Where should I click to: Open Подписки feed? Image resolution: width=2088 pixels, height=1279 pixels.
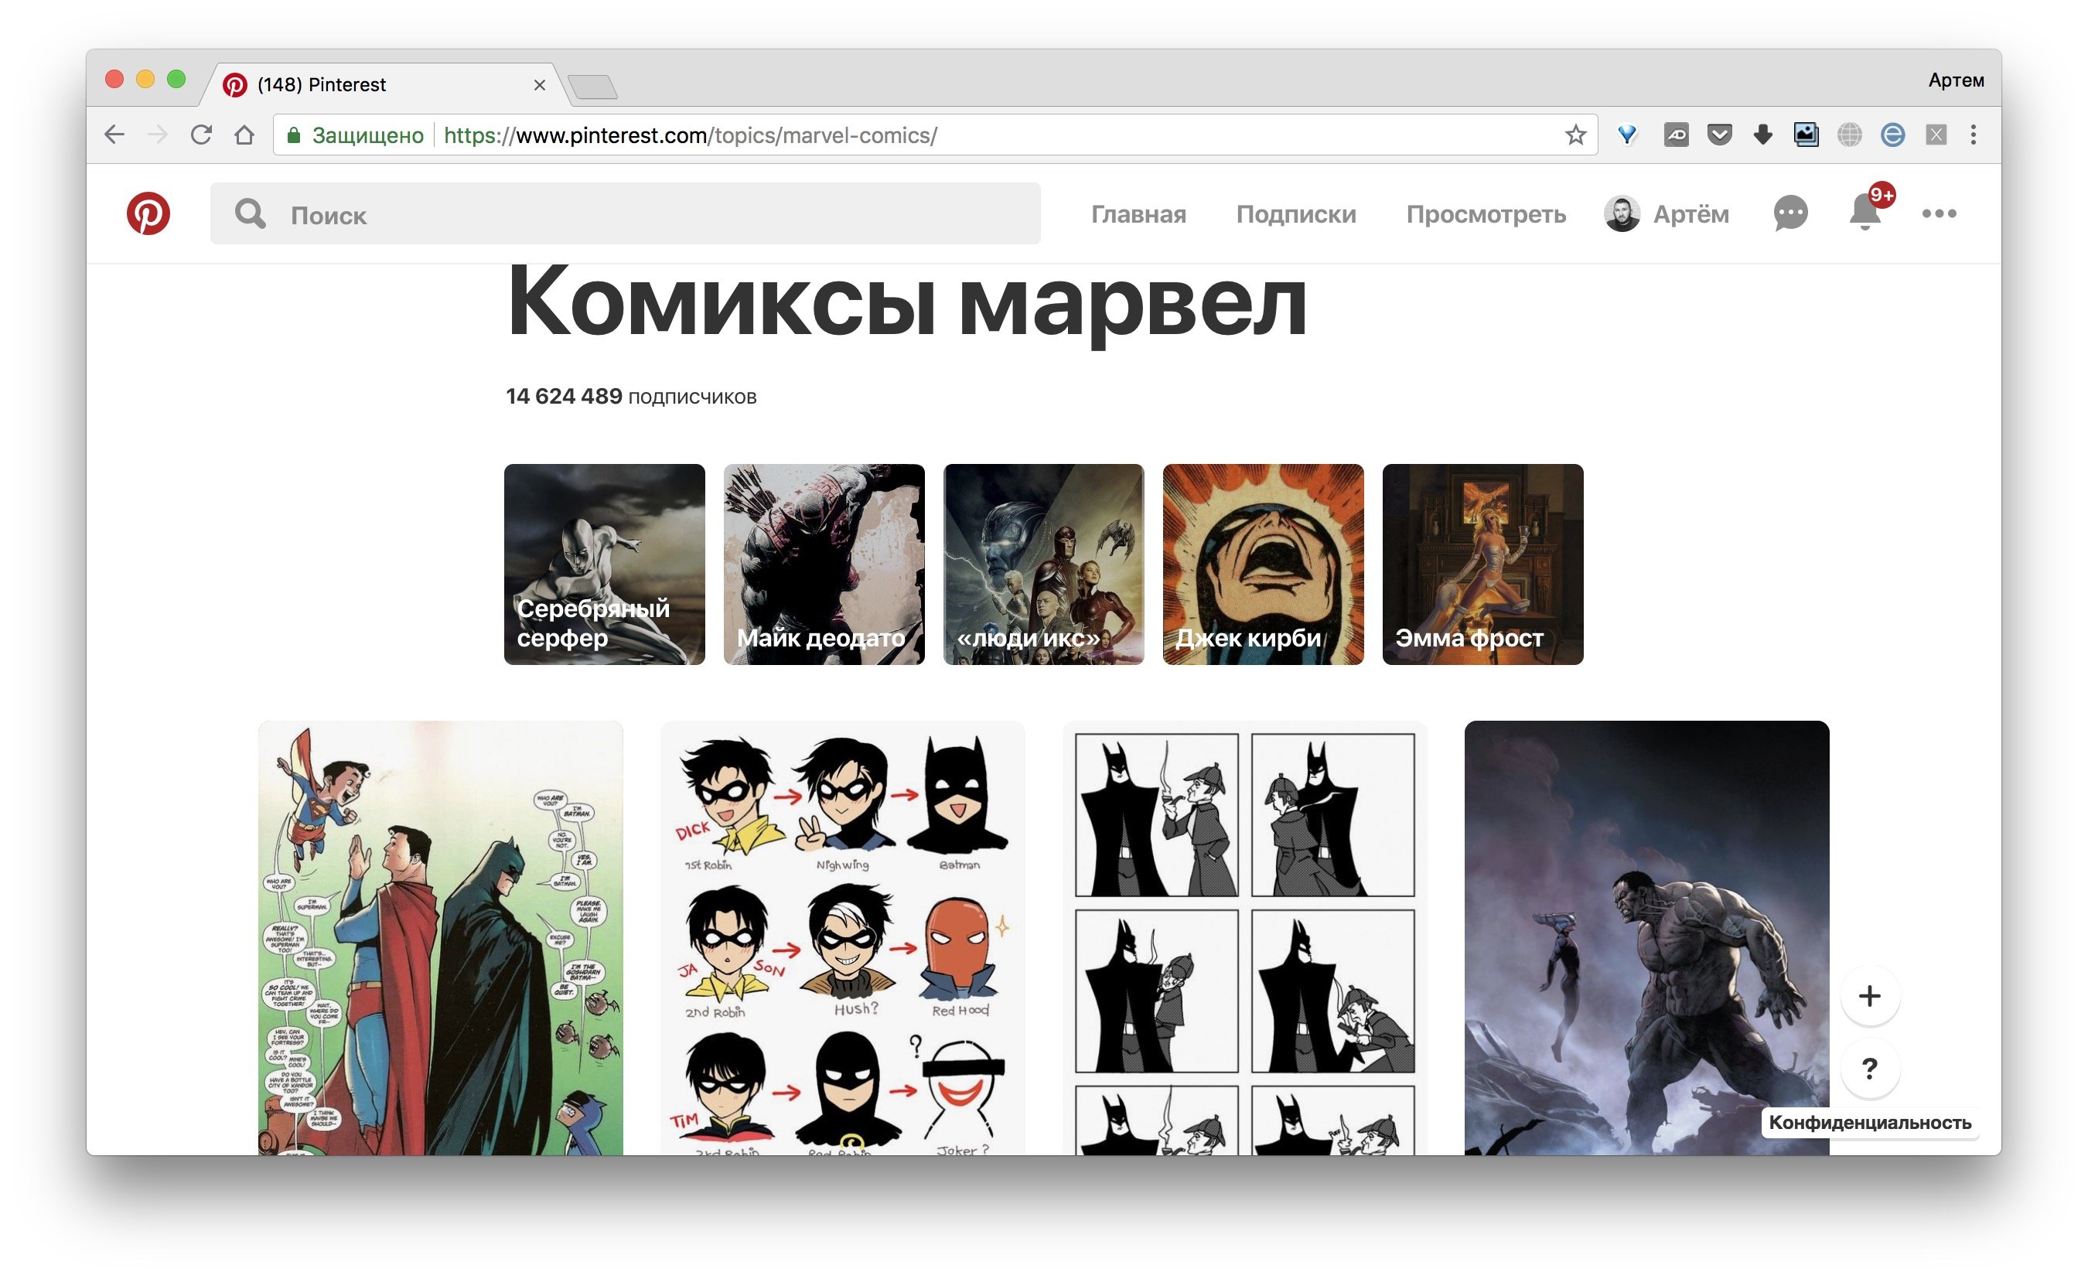point(1295,214)
